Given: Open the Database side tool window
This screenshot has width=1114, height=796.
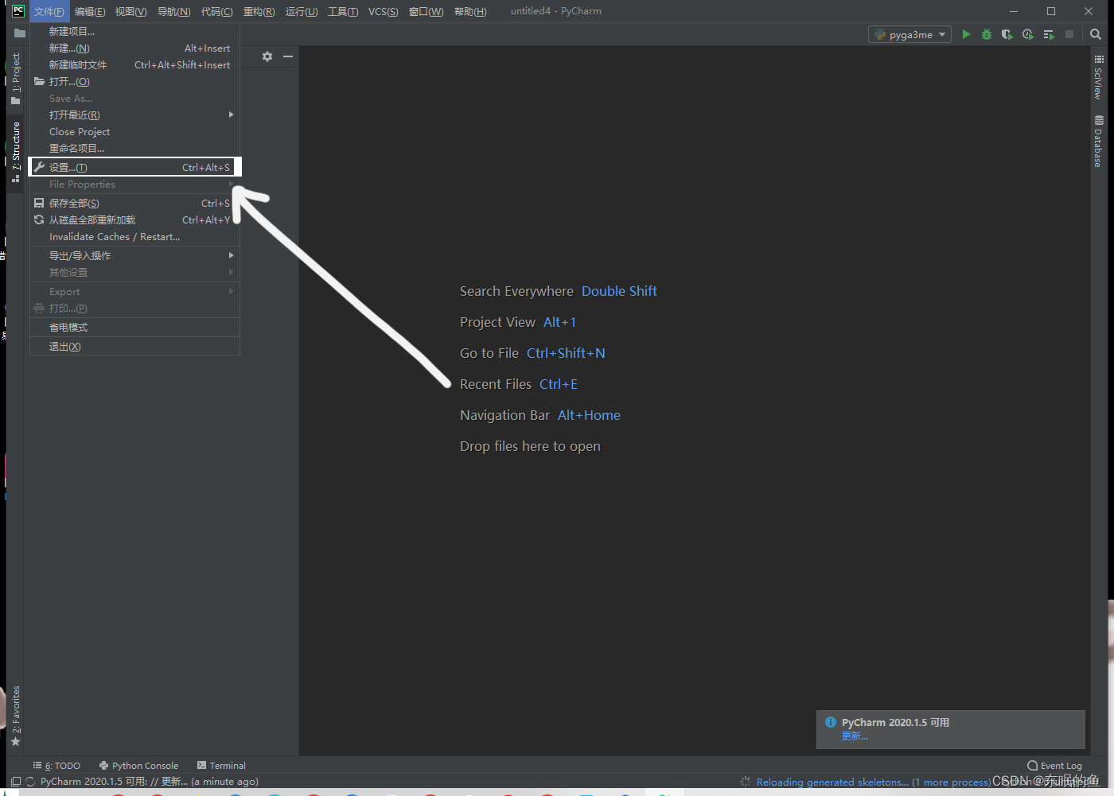Looking at the screenshot, I should [x=1099, y=142].
